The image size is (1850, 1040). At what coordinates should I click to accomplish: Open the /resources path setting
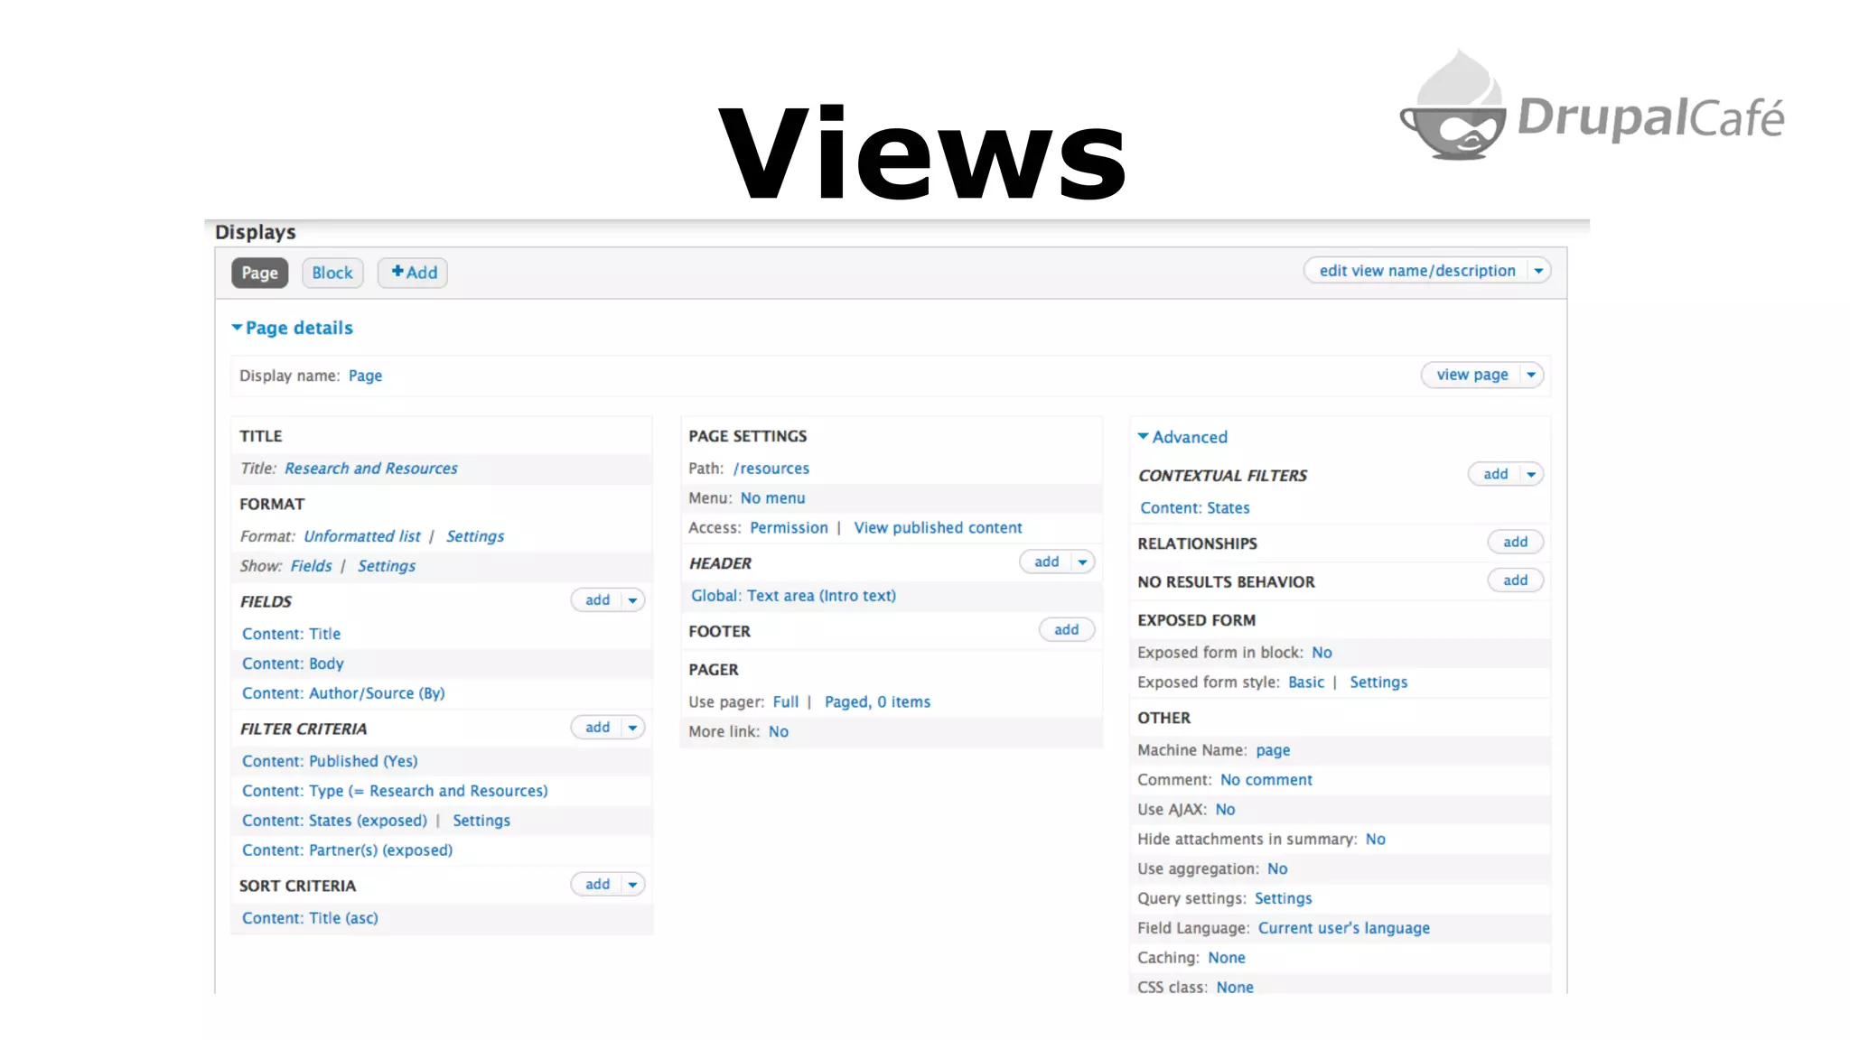(771, 469)
